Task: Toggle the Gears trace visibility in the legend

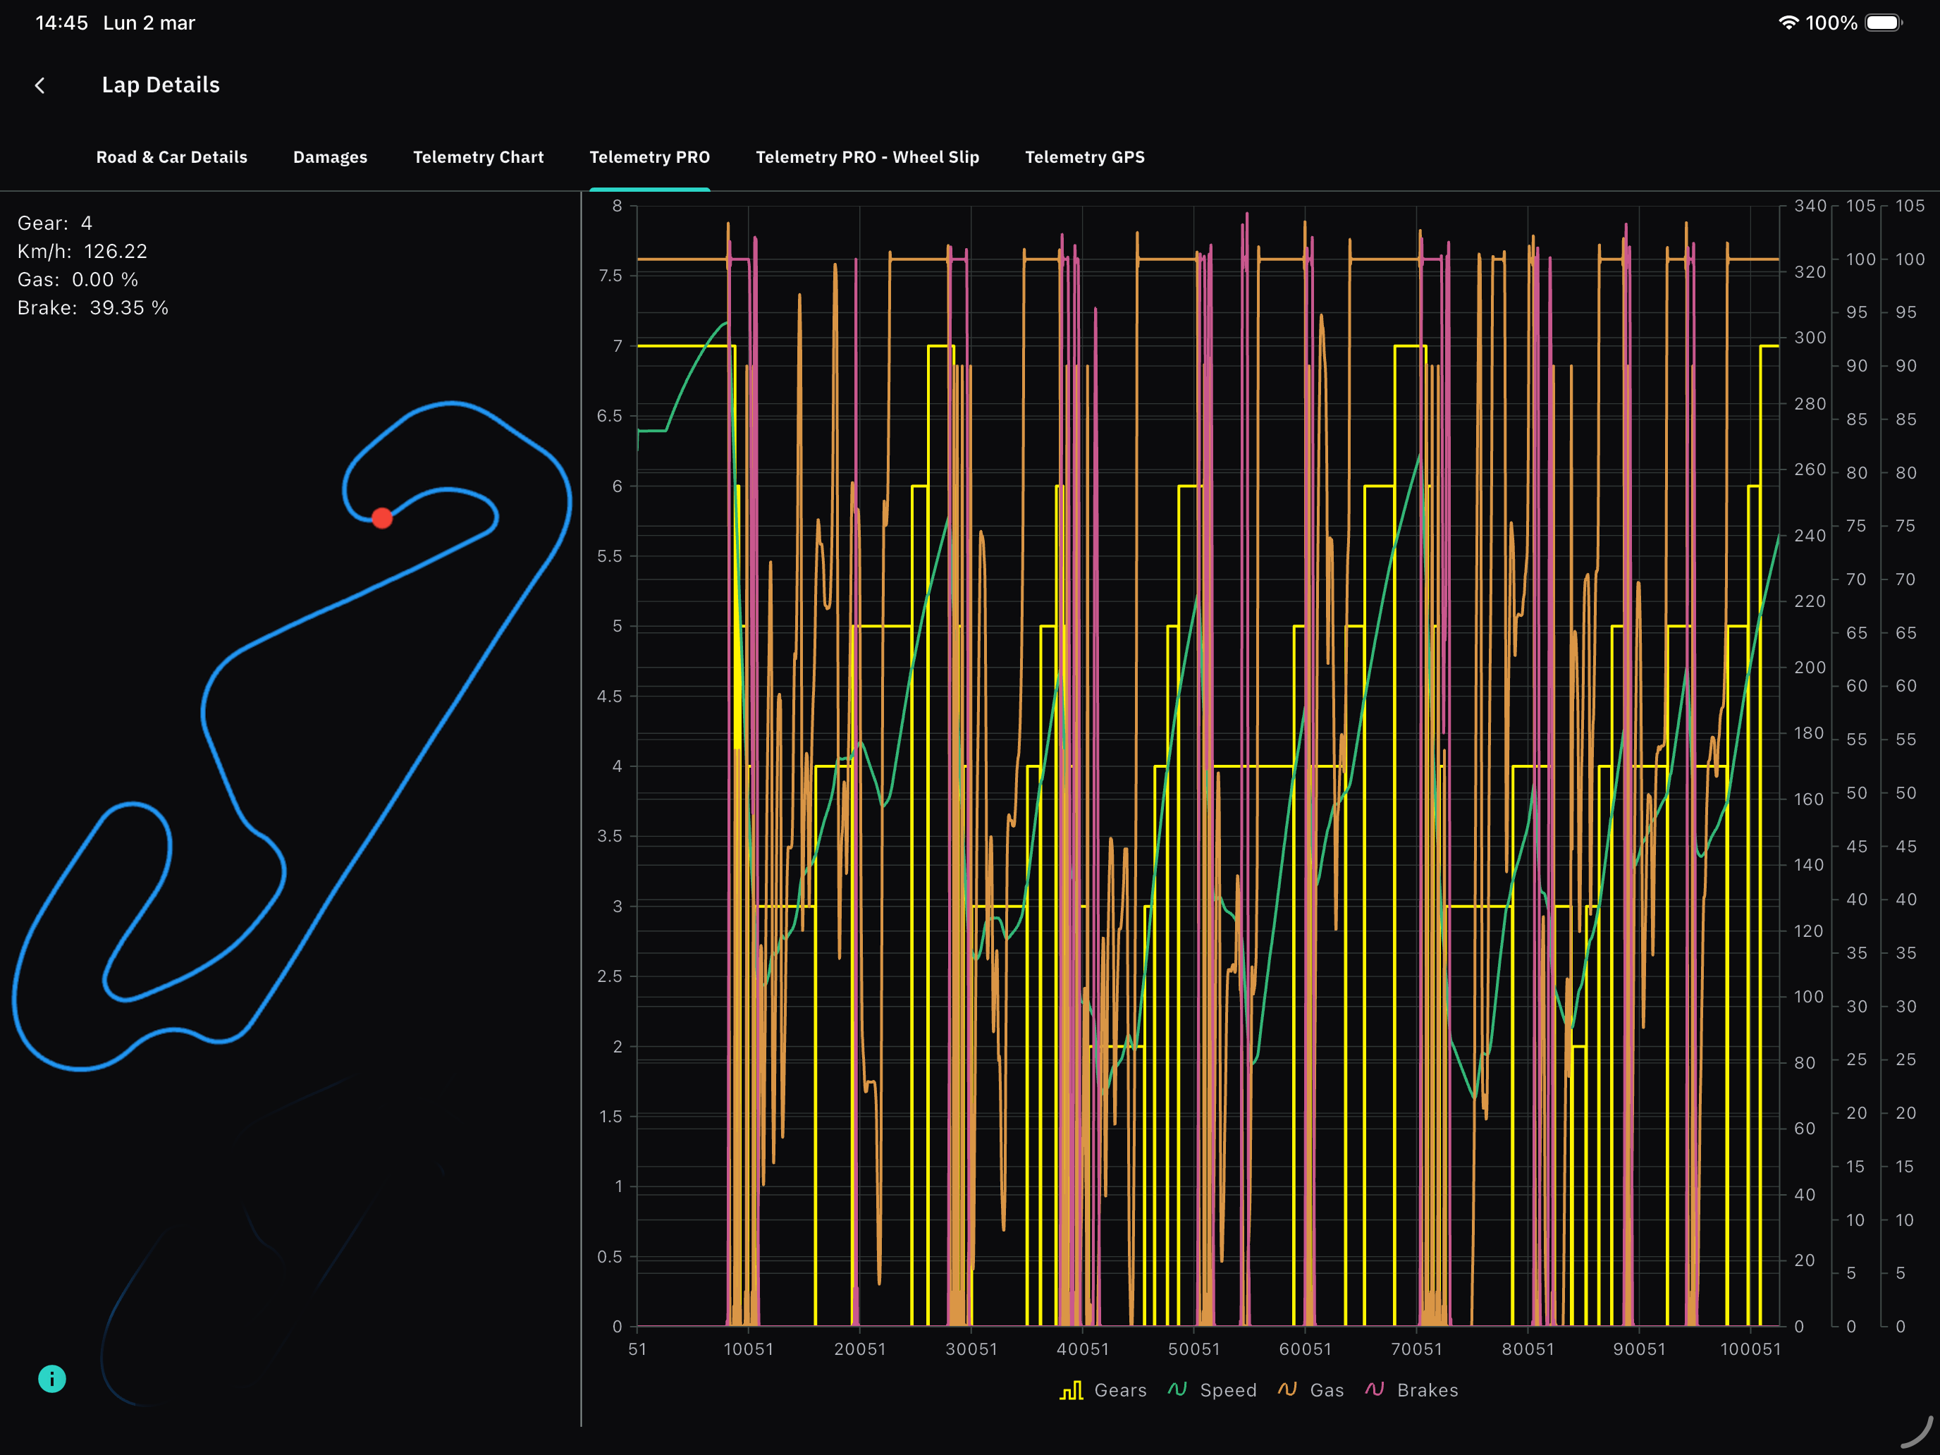Action: click(1120, 1390)
